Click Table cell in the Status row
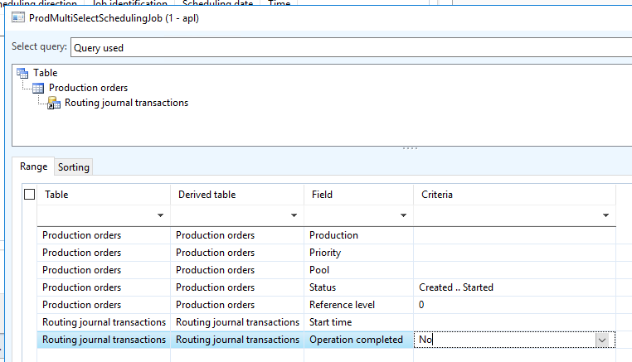632x362 pixels. point(104,287)
